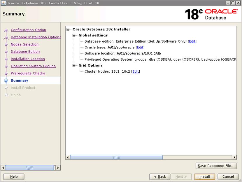Image resolution: width=242 pixels, height=182 pixels.
Task: Click the sidebar scrollbar left arrow
Action: pos(3,168)
